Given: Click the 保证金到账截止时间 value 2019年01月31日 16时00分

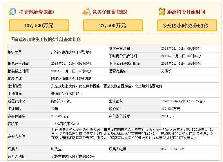Looking at the screenshot, I should click(x=181, y=63).
